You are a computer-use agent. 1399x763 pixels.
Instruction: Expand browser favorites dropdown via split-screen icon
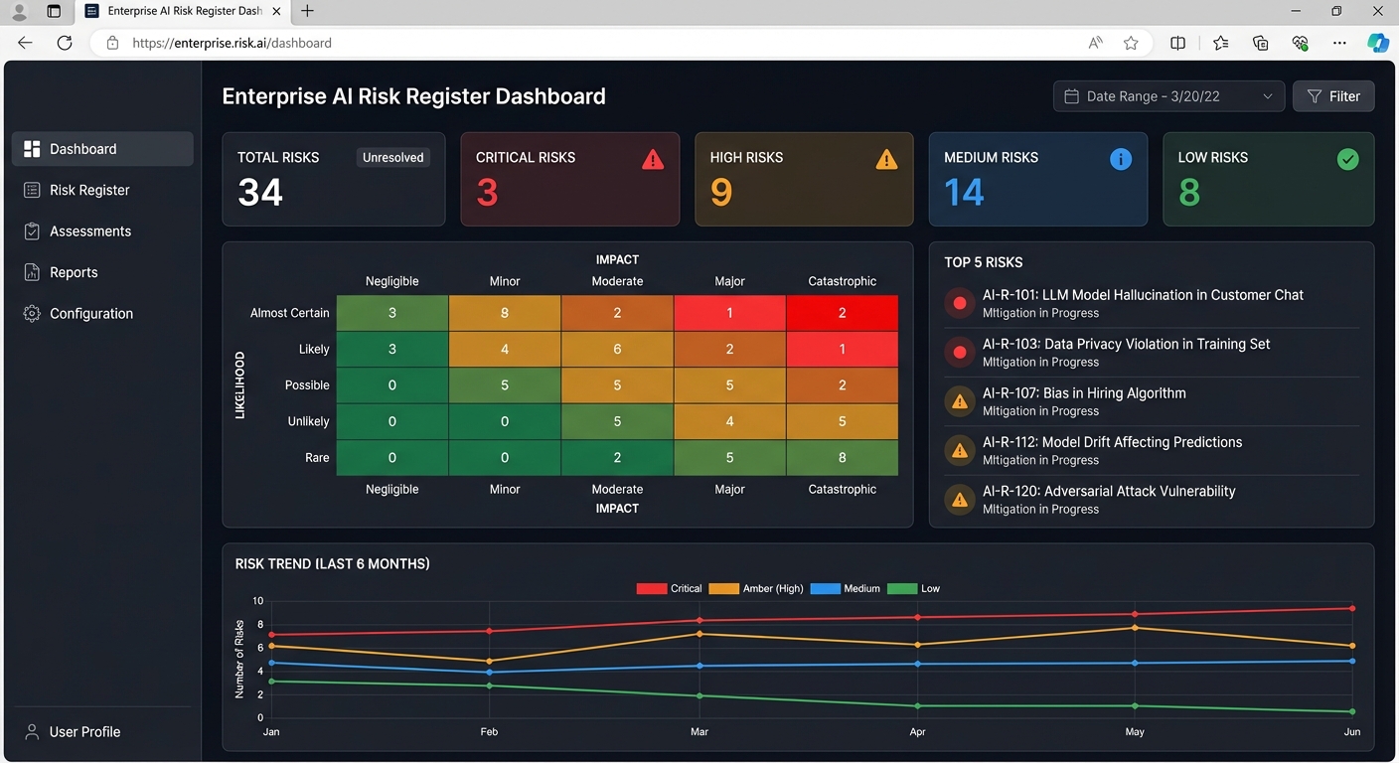1177,43
